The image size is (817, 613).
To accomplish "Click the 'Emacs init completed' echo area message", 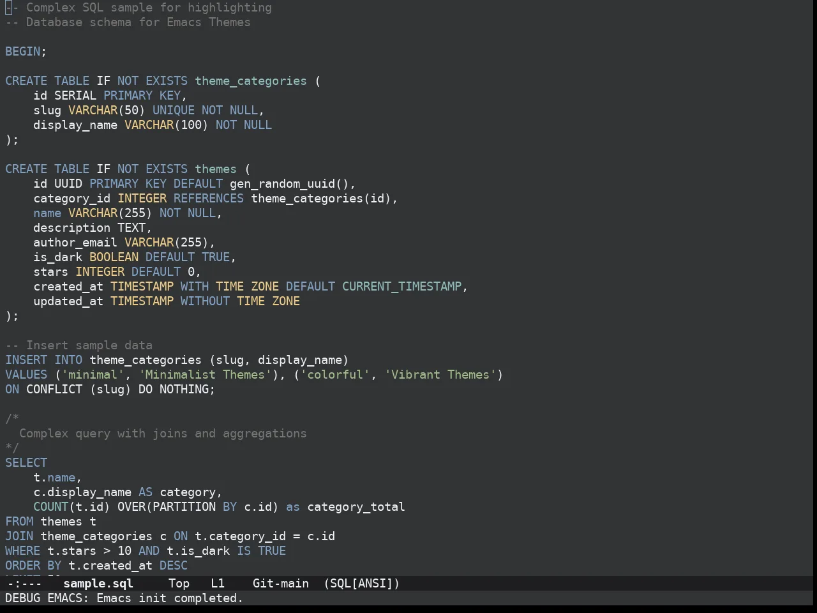I will click(x=170, y=598).
